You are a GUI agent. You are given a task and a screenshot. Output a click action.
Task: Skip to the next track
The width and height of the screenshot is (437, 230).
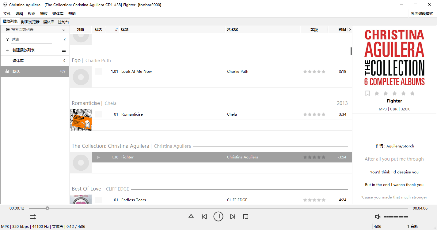click(233, 217)
